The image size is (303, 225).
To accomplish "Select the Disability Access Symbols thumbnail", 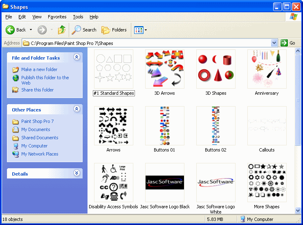I will pos(114,183).
